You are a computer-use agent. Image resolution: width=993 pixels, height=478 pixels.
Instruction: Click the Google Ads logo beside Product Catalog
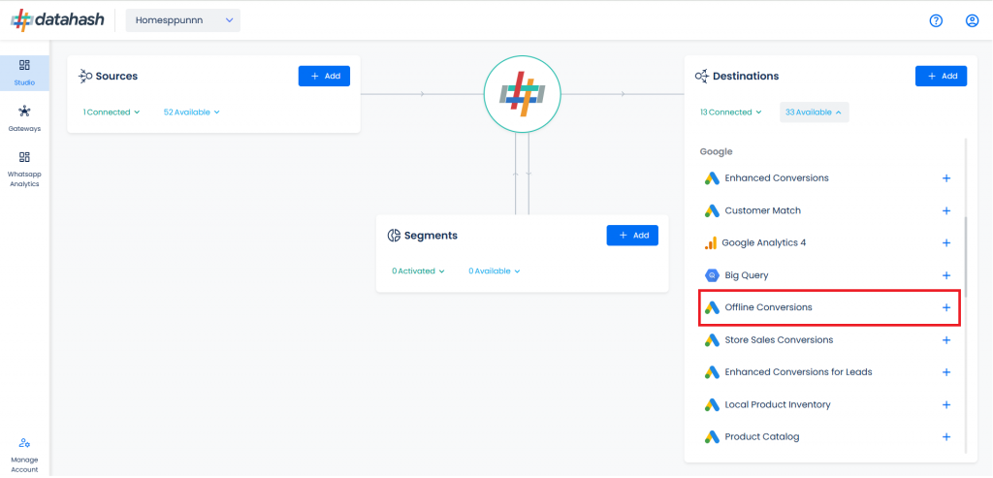coord(712,437)
